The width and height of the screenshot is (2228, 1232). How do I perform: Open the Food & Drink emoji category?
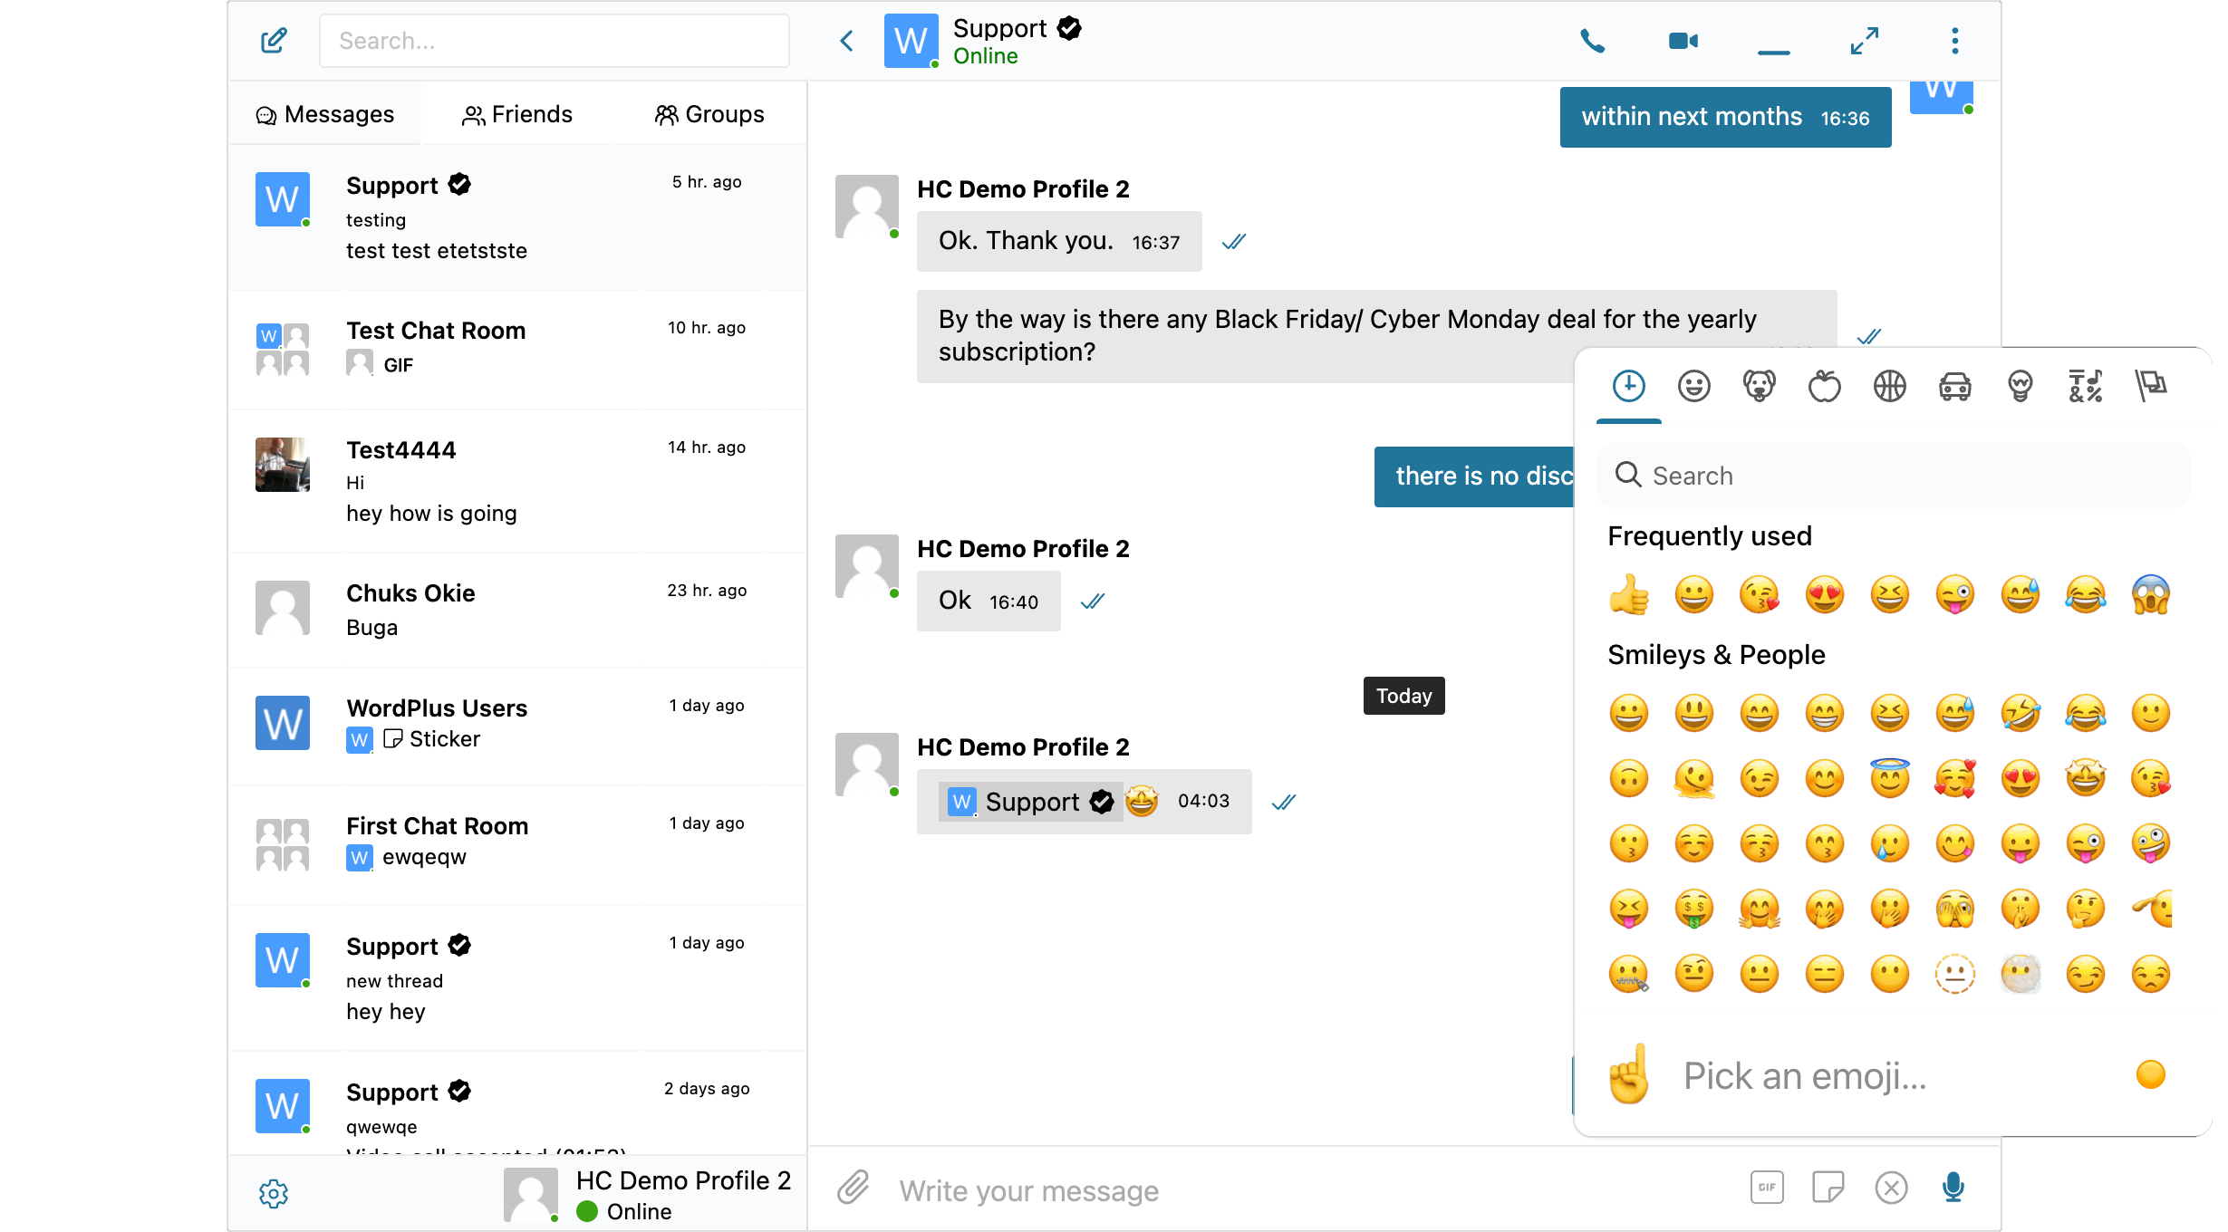[x=1825, y=385]
